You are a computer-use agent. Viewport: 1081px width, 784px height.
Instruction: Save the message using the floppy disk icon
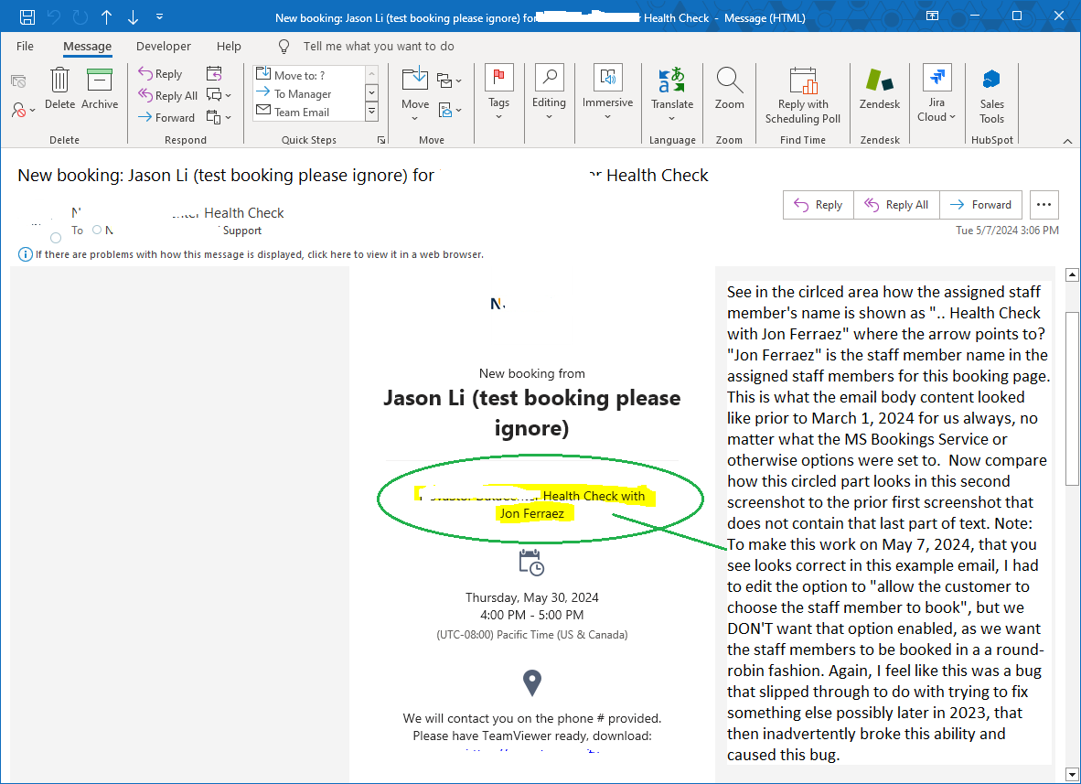tap(27, 17)
